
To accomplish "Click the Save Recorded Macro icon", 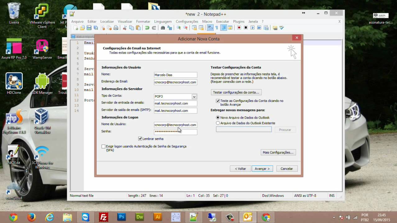I will click(266, 28).
